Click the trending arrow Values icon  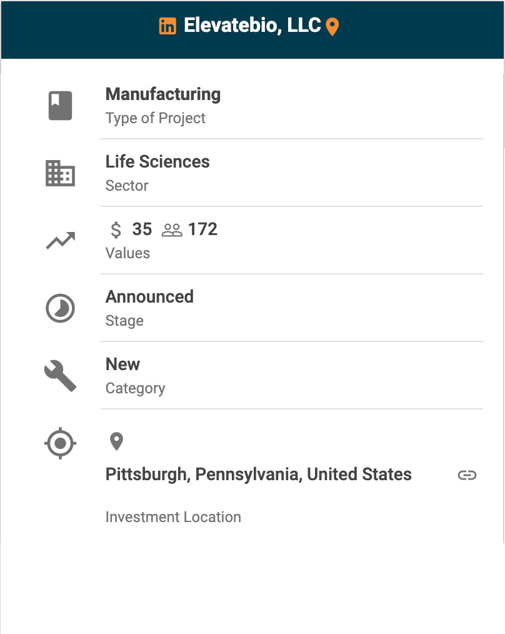click(61, 241)
